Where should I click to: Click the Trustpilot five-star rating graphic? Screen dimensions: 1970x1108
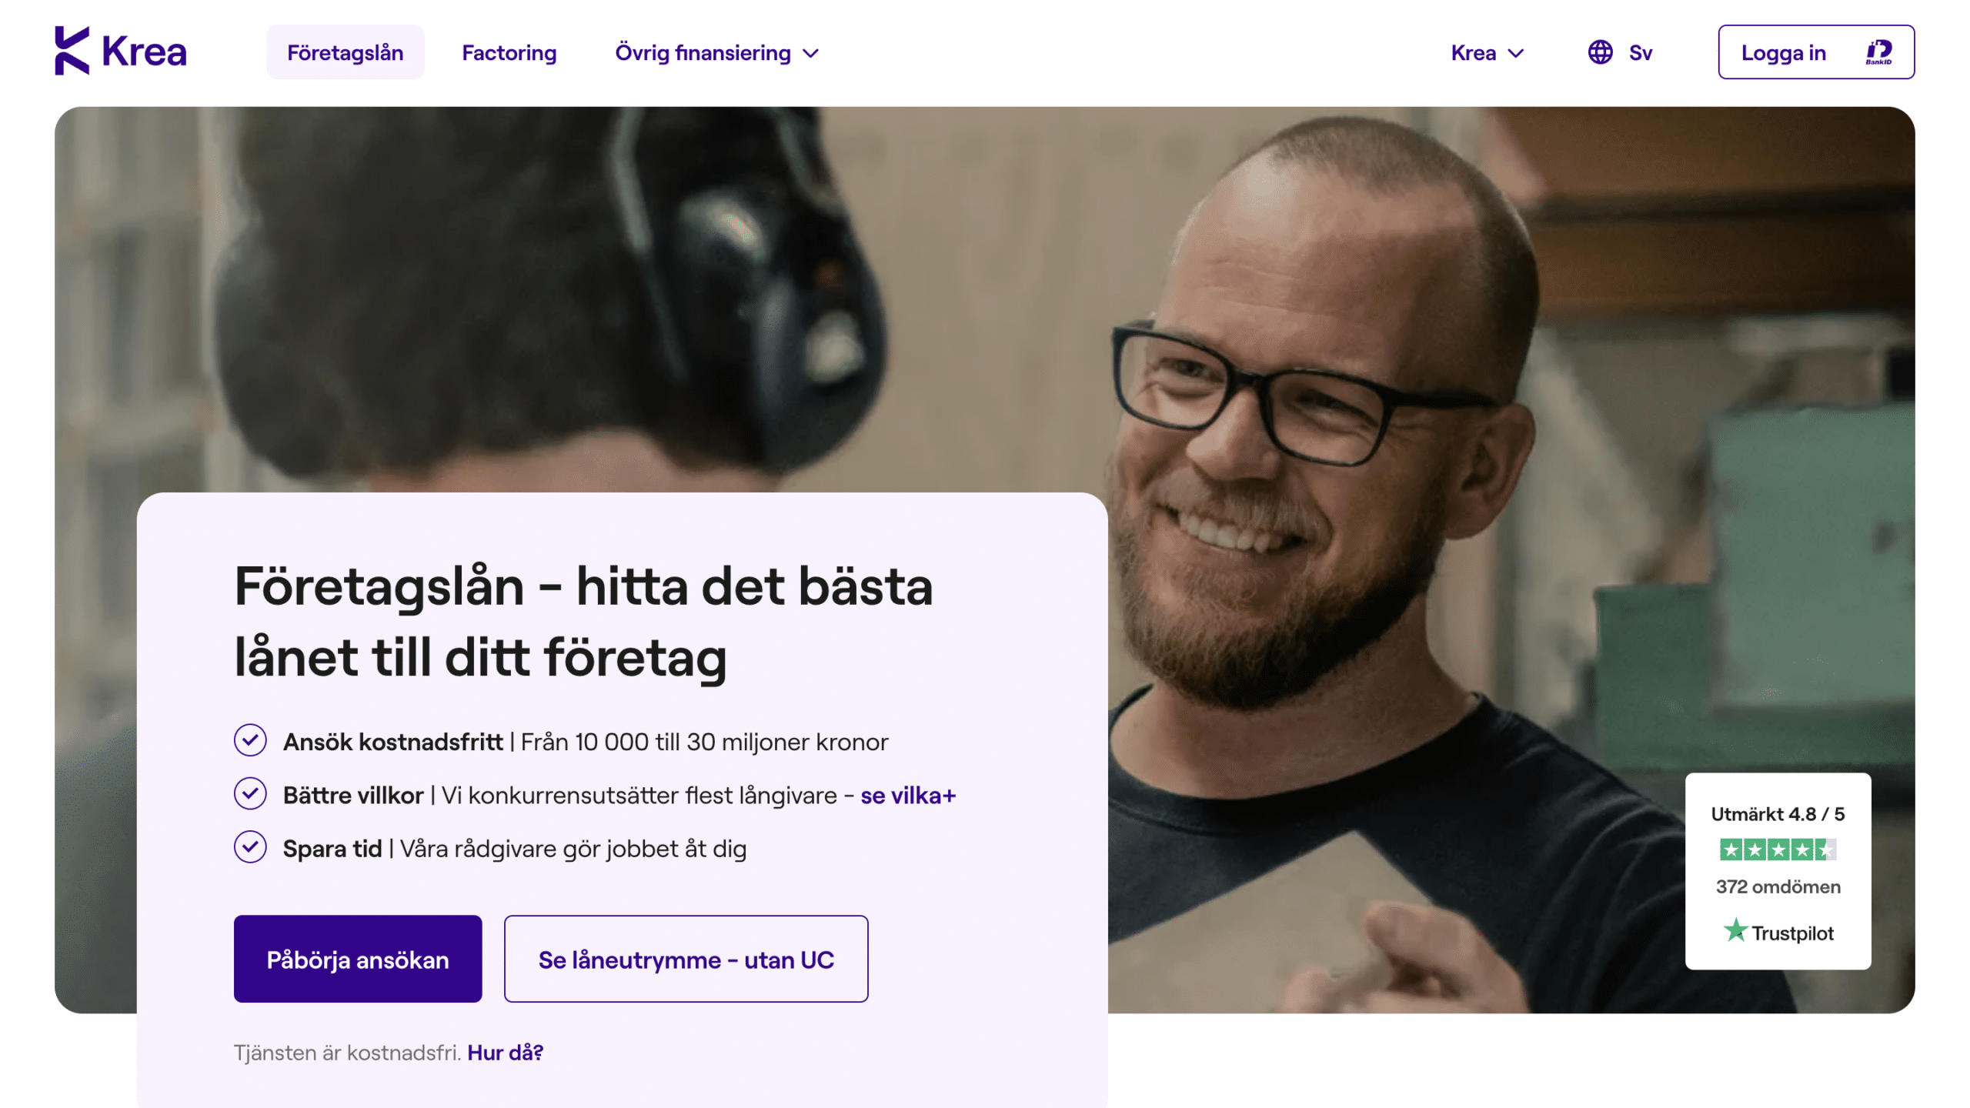click(1778, 849)
